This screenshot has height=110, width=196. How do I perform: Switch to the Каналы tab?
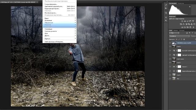pos(175,30)
